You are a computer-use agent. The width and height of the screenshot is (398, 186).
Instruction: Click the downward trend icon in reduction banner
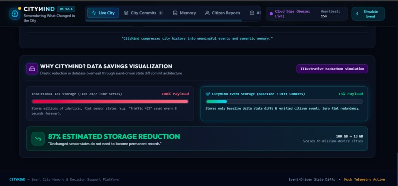click(38, 139)
